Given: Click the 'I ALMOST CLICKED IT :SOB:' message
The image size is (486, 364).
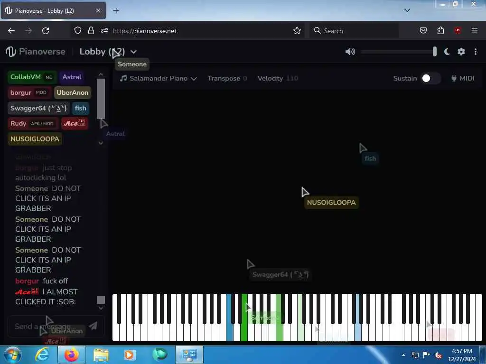Looking at the screenshot, I should coord(47,297).
